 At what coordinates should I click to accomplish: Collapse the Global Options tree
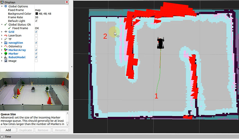[2, 6]
